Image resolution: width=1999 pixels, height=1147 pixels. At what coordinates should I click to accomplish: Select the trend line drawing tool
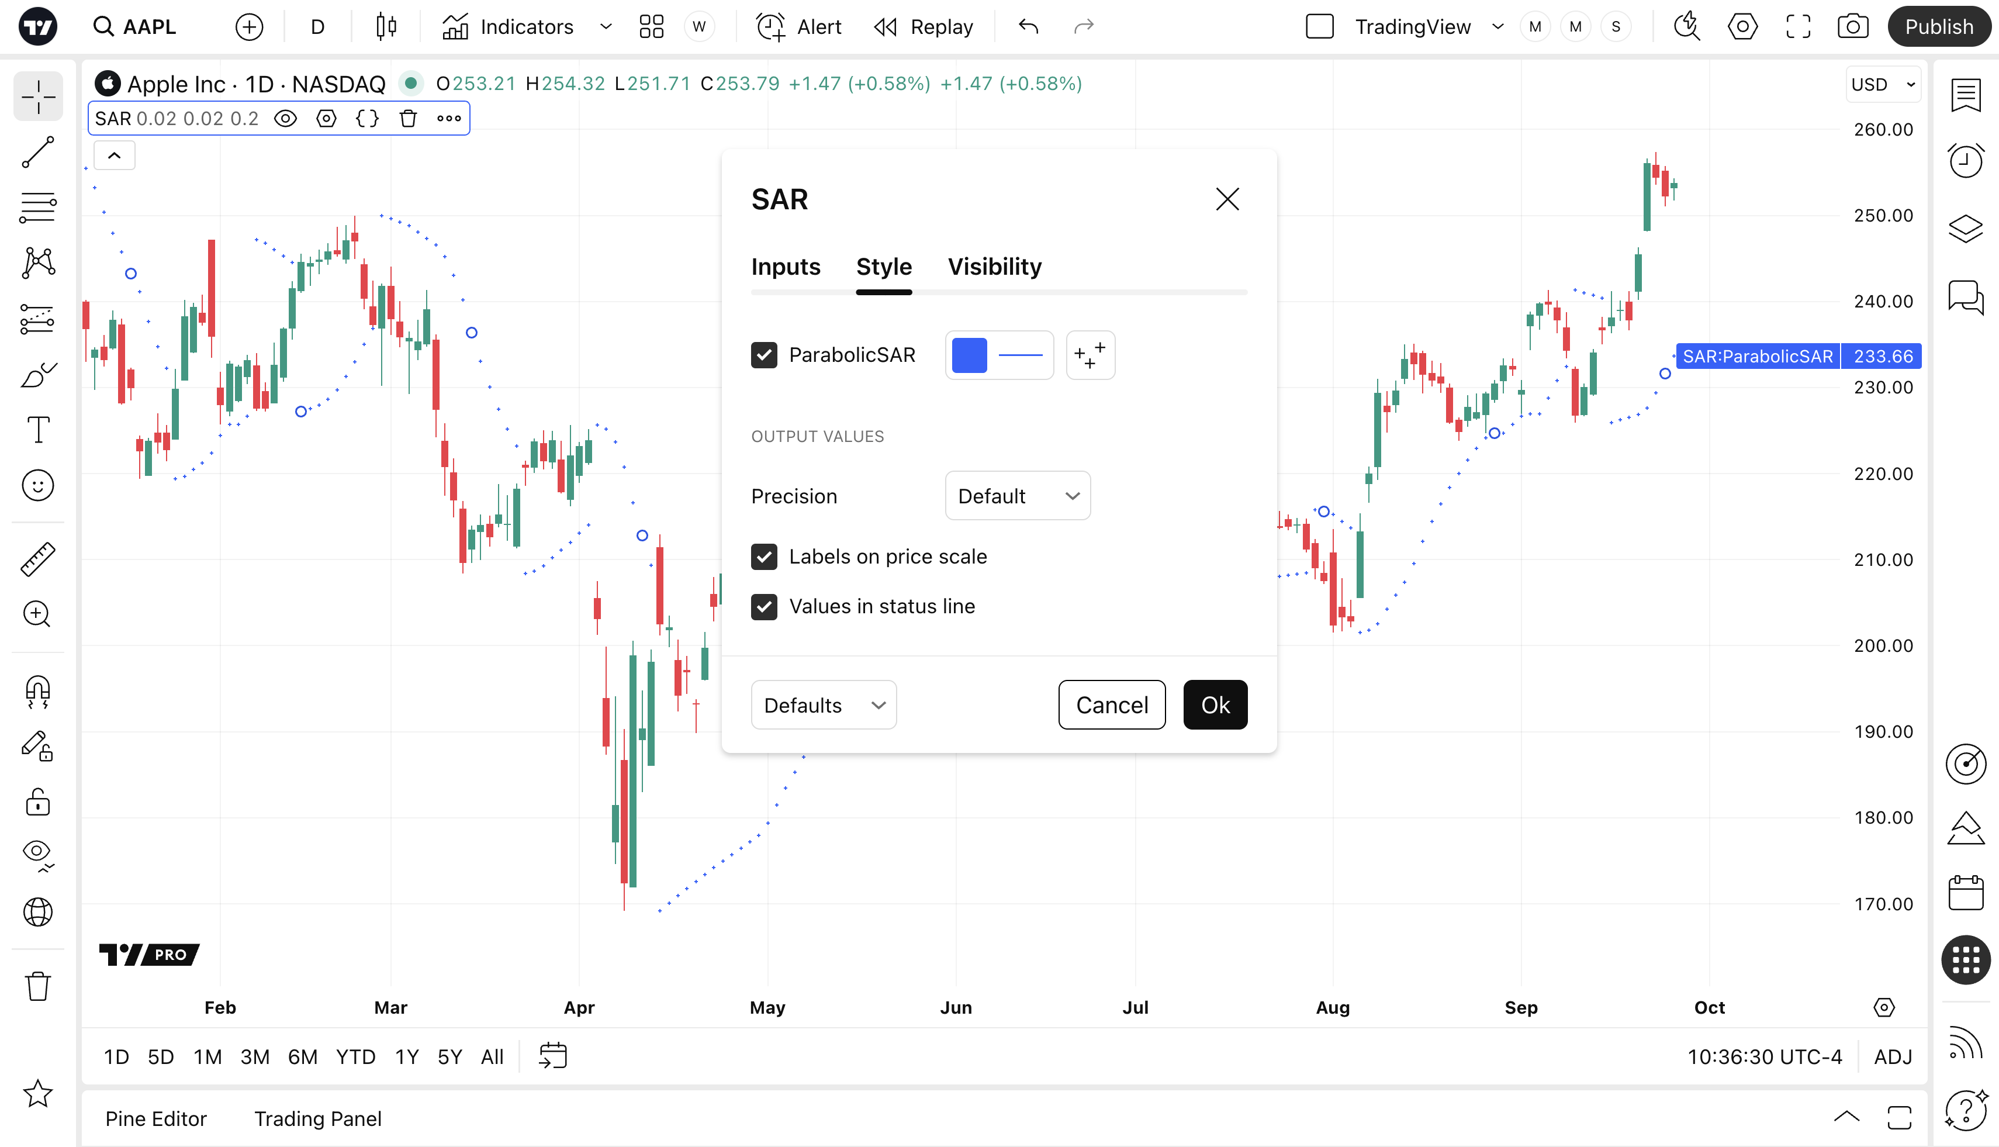pyautogui.click(x=38, y=153)
